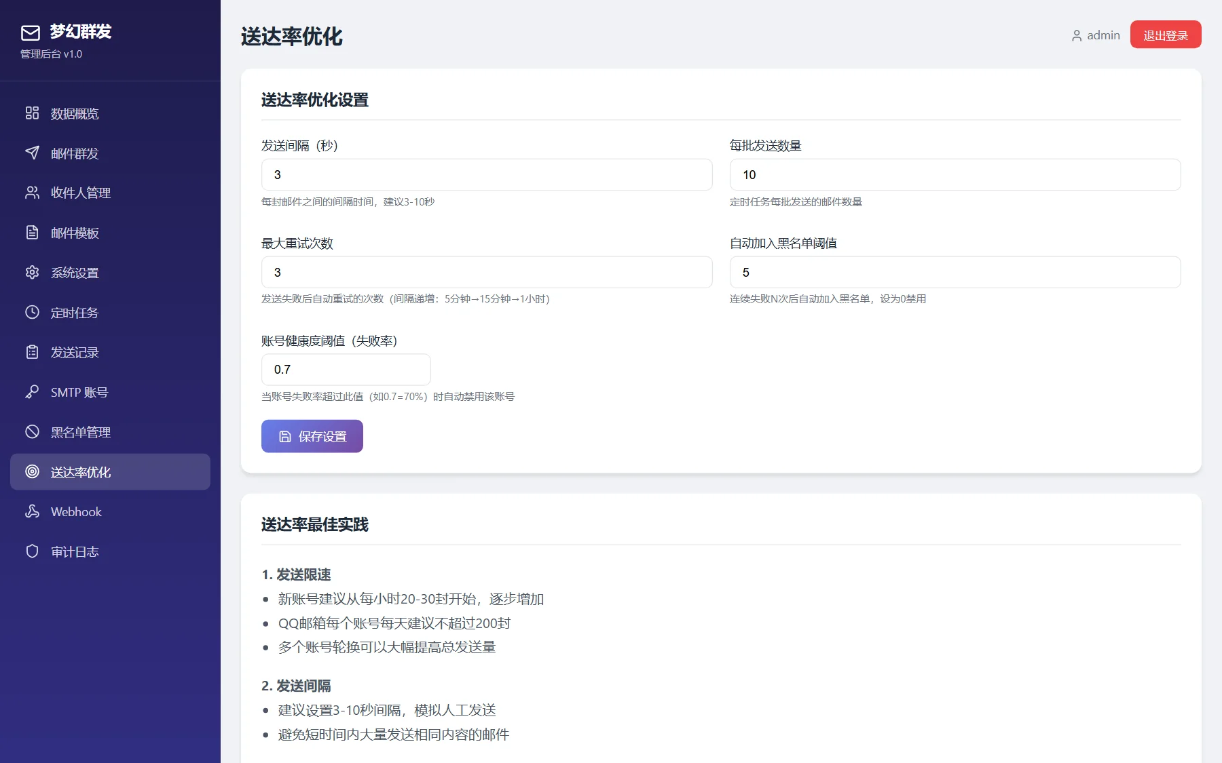Click the 邮件模板 document icon
Image resolution: width=1222 pixels, height=763 pixels.
pos(32,233)
